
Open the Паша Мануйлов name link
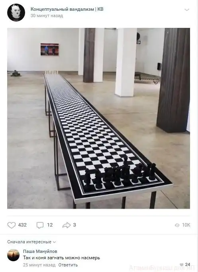click(x=40, y=251)
